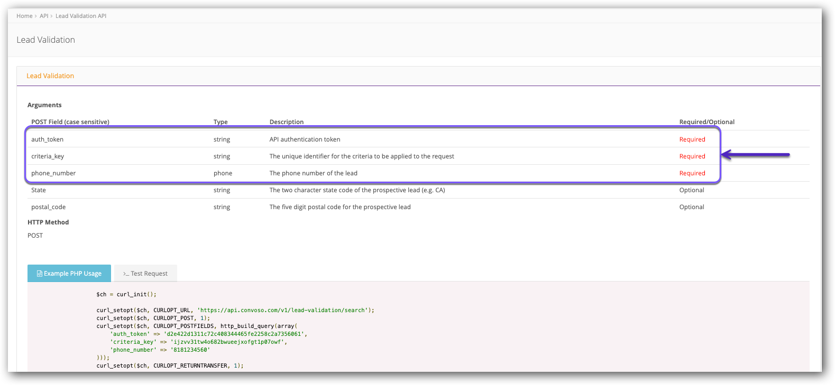Click the two character state code description
This screenshot has height=385, width=835.
357,190
